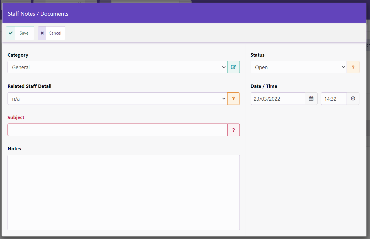Focus the Subject text field

pyautogui.click(x=117, y=130)
